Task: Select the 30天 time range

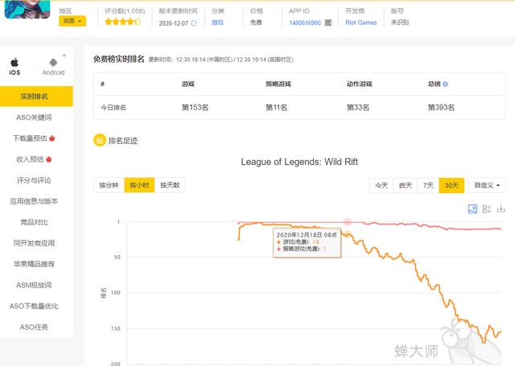Action: pyautogui.click(x=451, y=186)
